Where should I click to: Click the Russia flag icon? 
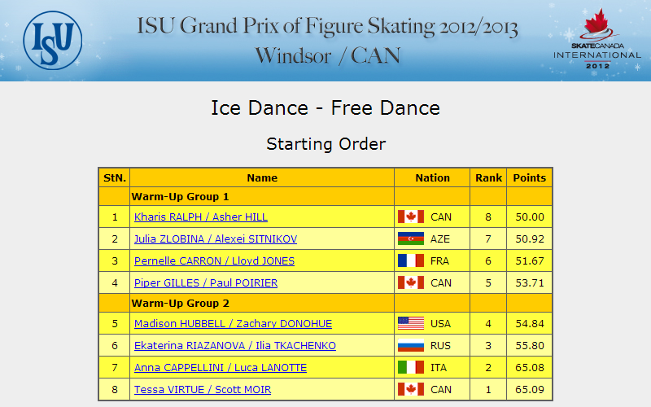click(x=411, y=345)
